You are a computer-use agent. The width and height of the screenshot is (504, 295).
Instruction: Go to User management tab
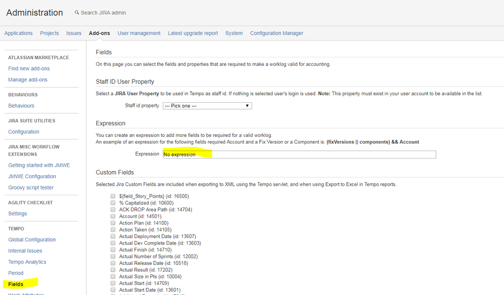pos(139,33)
